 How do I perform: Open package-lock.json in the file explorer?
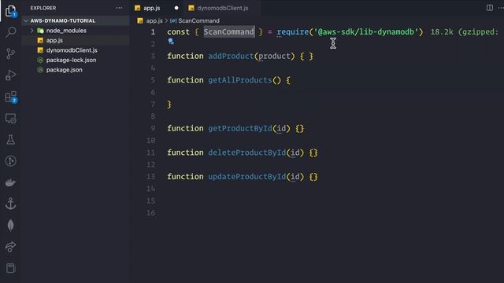click(71, 60)
